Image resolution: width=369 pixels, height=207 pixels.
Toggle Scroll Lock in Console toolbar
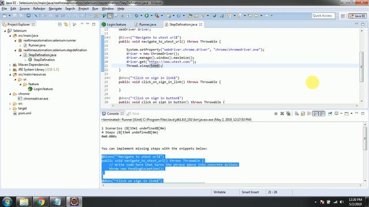tap(303, 114)
